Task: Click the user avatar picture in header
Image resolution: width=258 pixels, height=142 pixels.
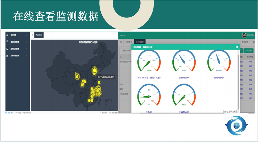Action: click(x=244, y=35)
